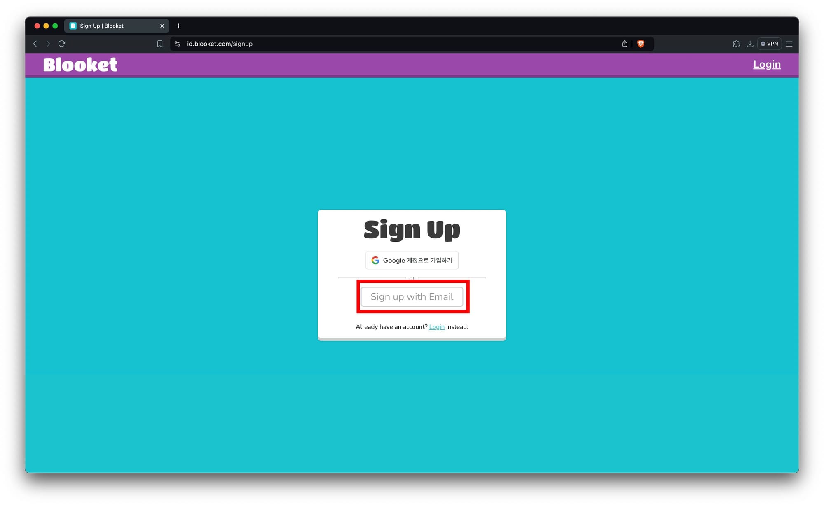824x506 pixels.
Task: Select the browser back navigation arrow
Action: [x=36, y=44]
